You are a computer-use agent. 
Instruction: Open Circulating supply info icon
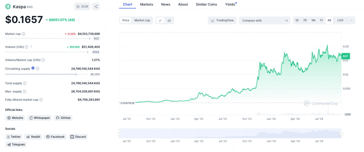(x=38, y=68)
